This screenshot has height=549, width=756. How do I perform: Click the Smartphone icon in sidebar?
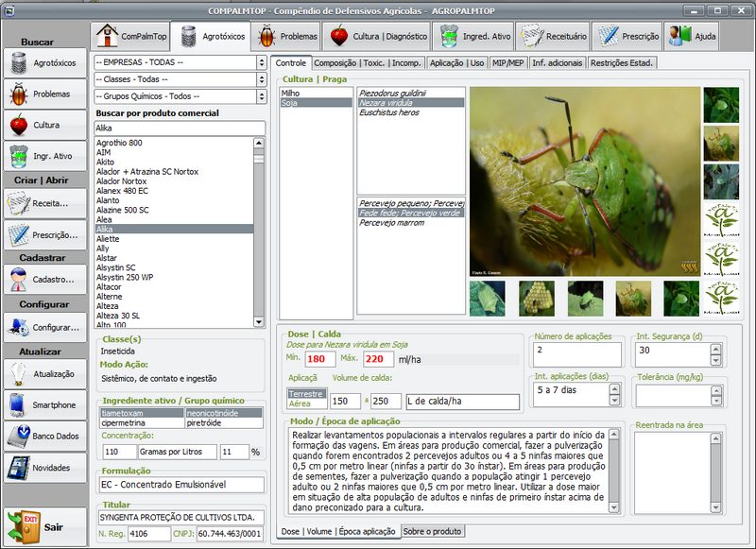coord(17,404)
